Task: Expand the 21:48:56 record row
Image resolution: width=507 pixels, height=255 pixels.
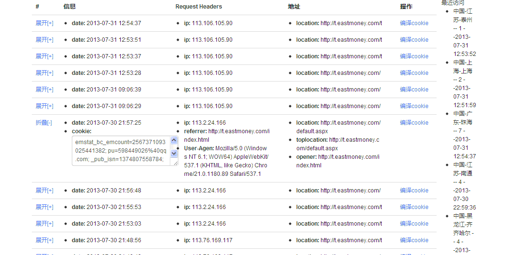Action: [44, 240]
